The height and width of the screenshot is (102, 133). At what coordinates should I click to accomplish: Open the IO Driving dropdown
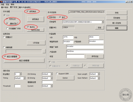click(x=52, y=78)
